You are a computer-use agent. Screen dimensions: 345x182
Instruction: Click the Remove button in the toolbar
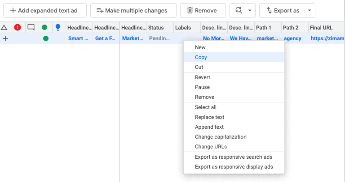coord(203,10)
